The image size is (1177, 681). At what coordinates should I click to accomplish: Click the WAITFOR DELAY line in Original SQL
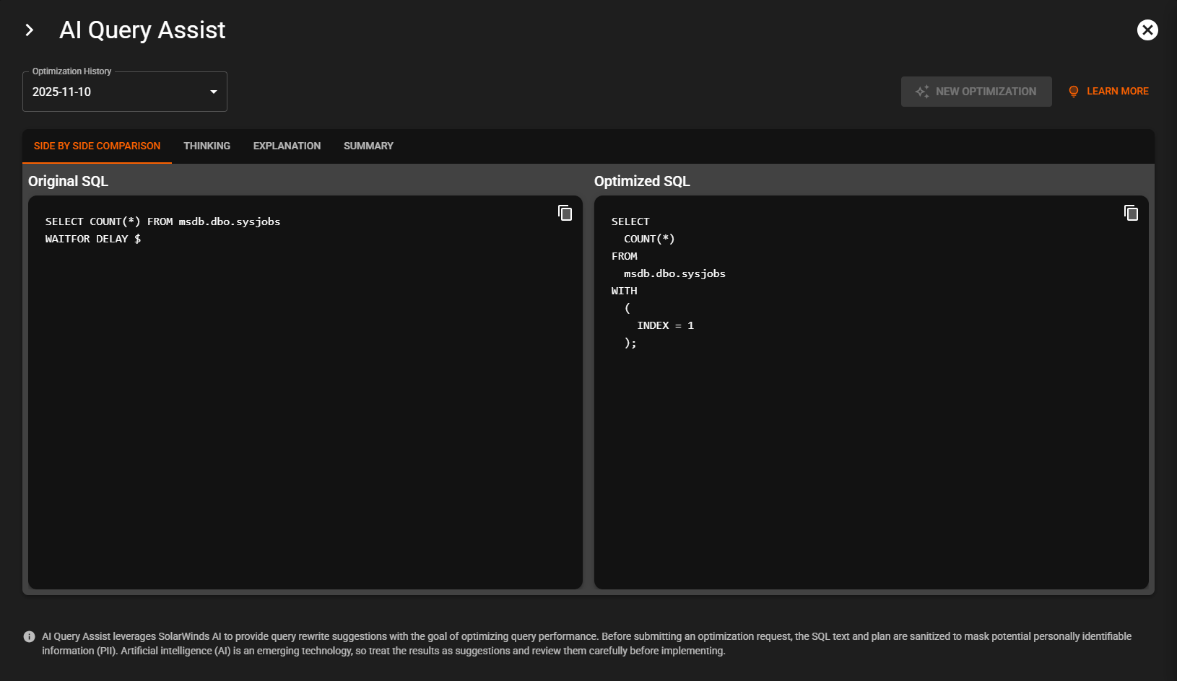pyautogui.click(x=92, y=239)
